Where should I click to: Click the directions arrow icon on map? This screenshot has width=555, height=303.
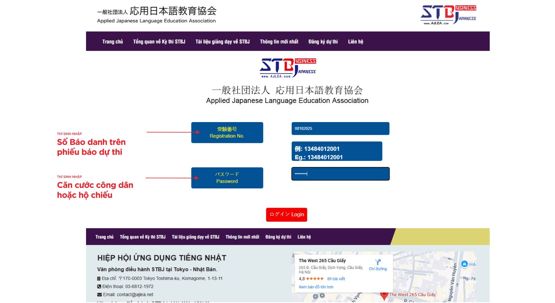(378, 262)
